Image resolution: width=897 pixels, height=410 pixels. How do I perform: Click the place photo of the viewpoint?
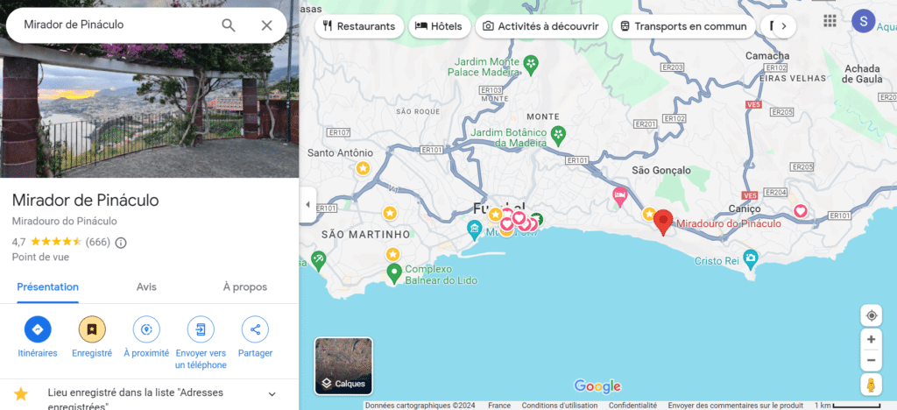149,109
